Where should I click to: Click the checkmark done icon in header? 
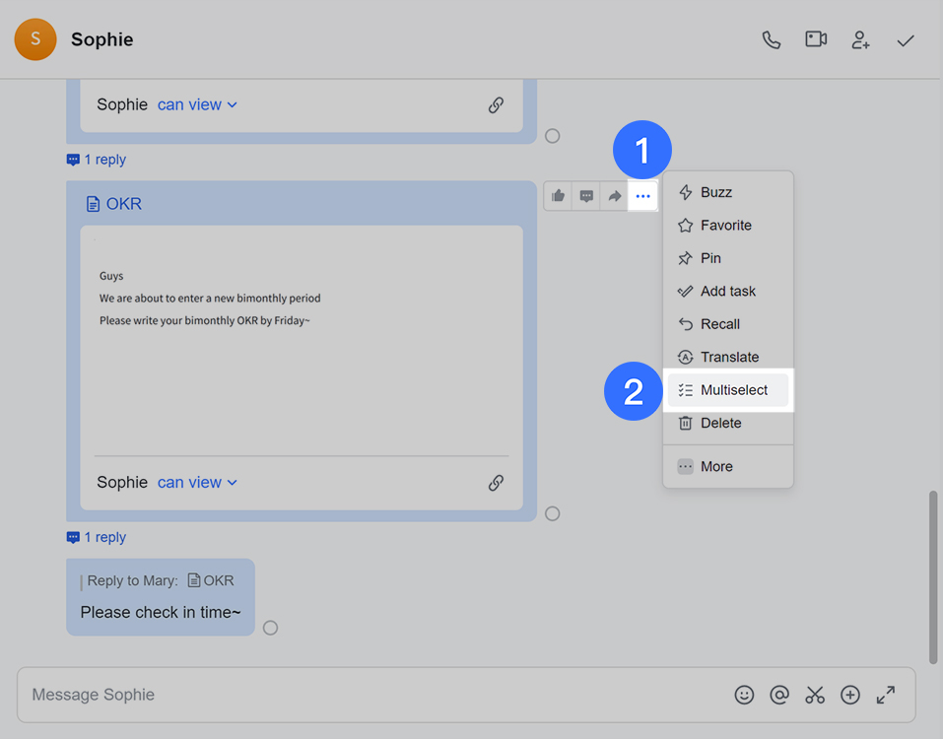click(x=906, y=40)
